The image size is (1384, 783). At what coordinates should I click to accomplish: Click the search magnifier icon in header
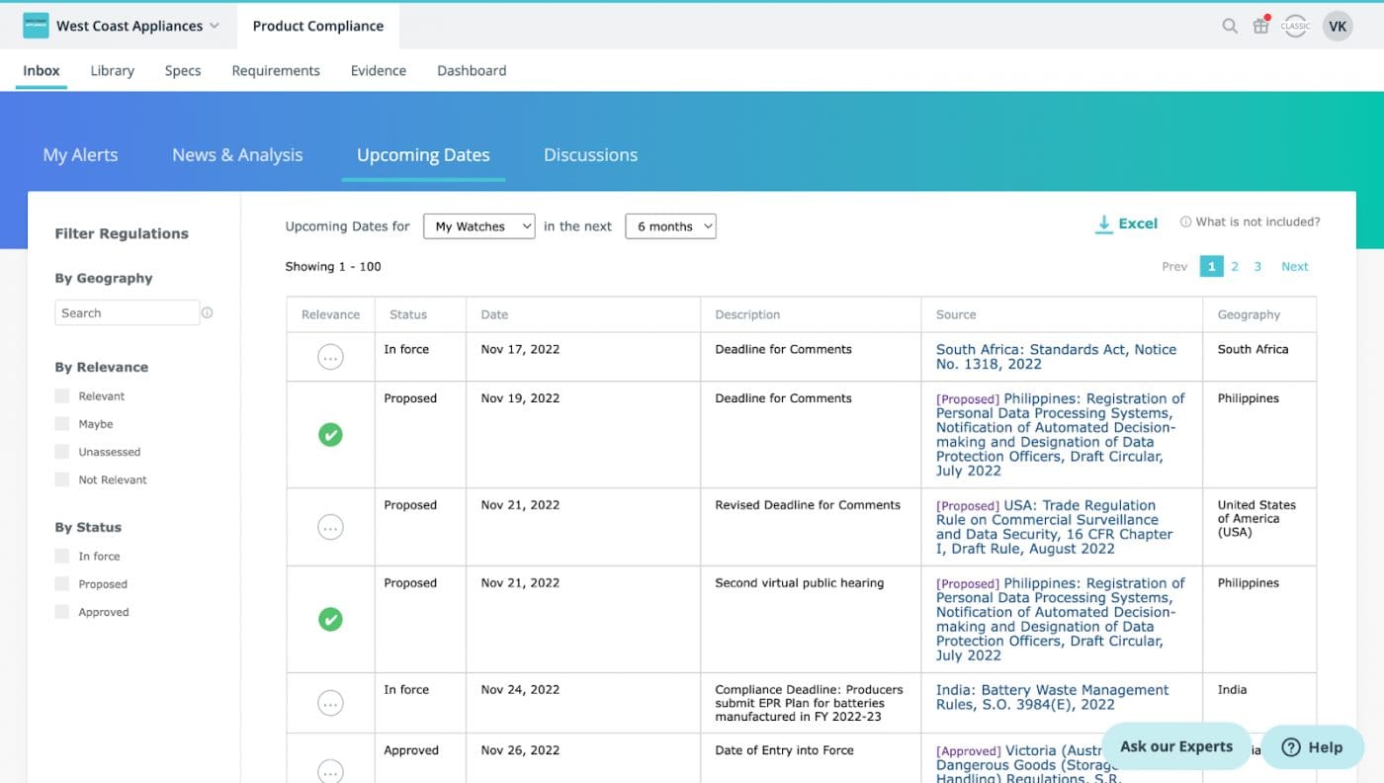[1229, 27]
